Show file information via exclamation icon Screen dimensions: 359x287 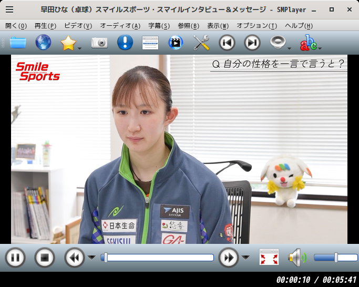pos(125,42)
